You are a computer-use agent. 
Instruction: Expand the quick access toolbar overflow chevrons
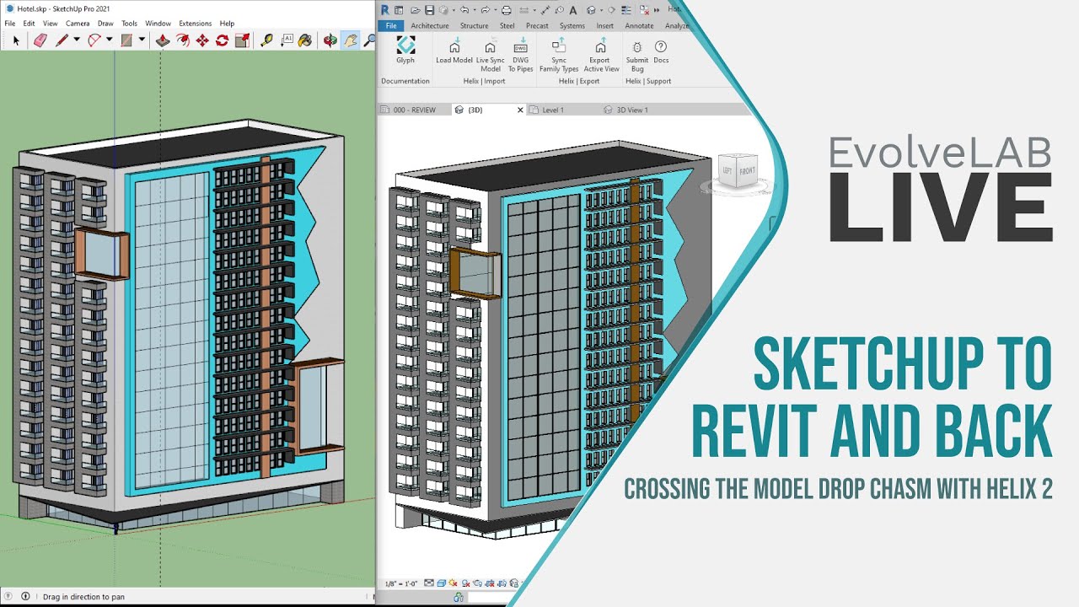pos(656,10)
